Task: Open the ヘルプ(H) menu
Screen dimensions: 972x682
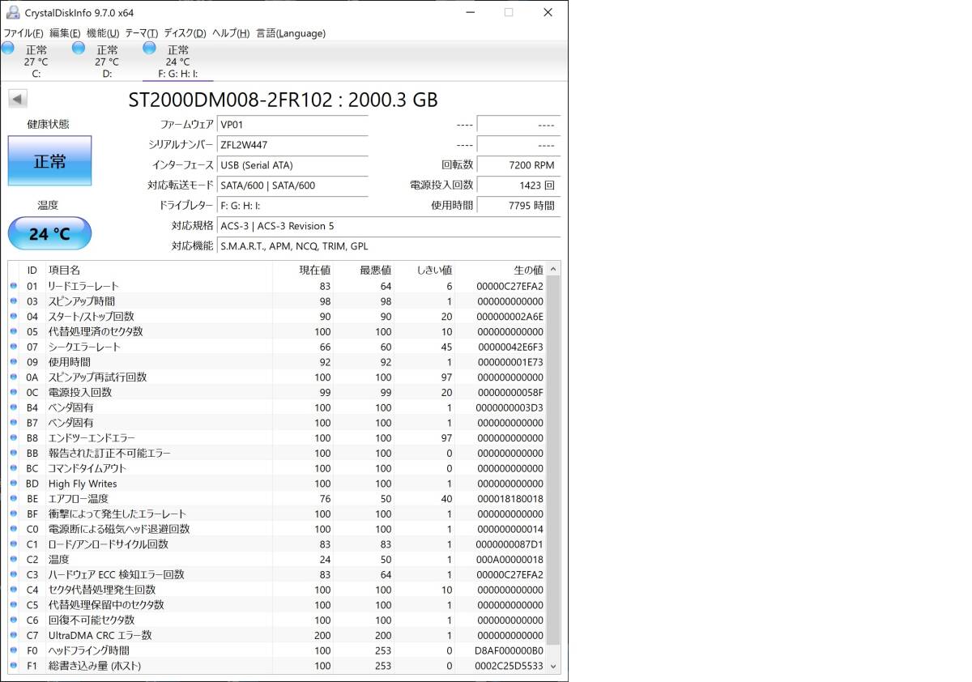Action: (231, 33)
